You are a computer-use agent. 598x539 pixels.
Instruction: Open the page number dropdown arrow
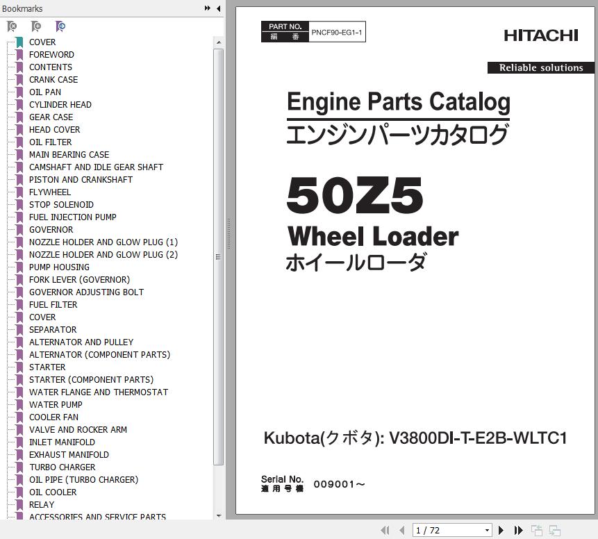tap(487, 531)
